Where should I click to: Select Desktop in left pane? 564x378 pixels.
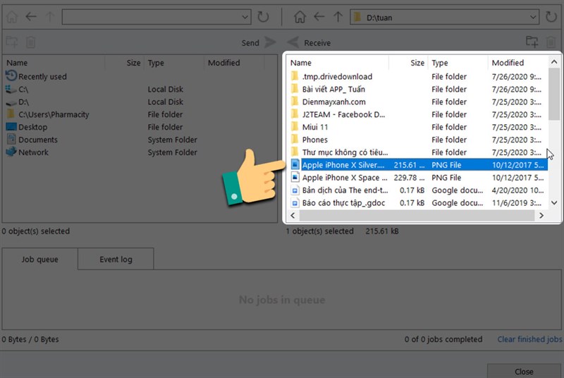[x=32, y=127]
